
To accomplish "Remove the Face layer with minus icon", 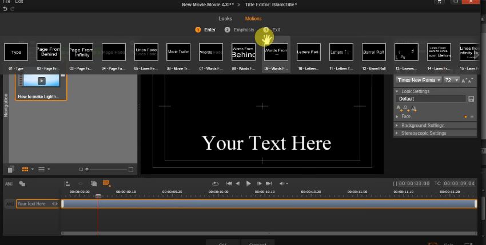I will (472, 117).
